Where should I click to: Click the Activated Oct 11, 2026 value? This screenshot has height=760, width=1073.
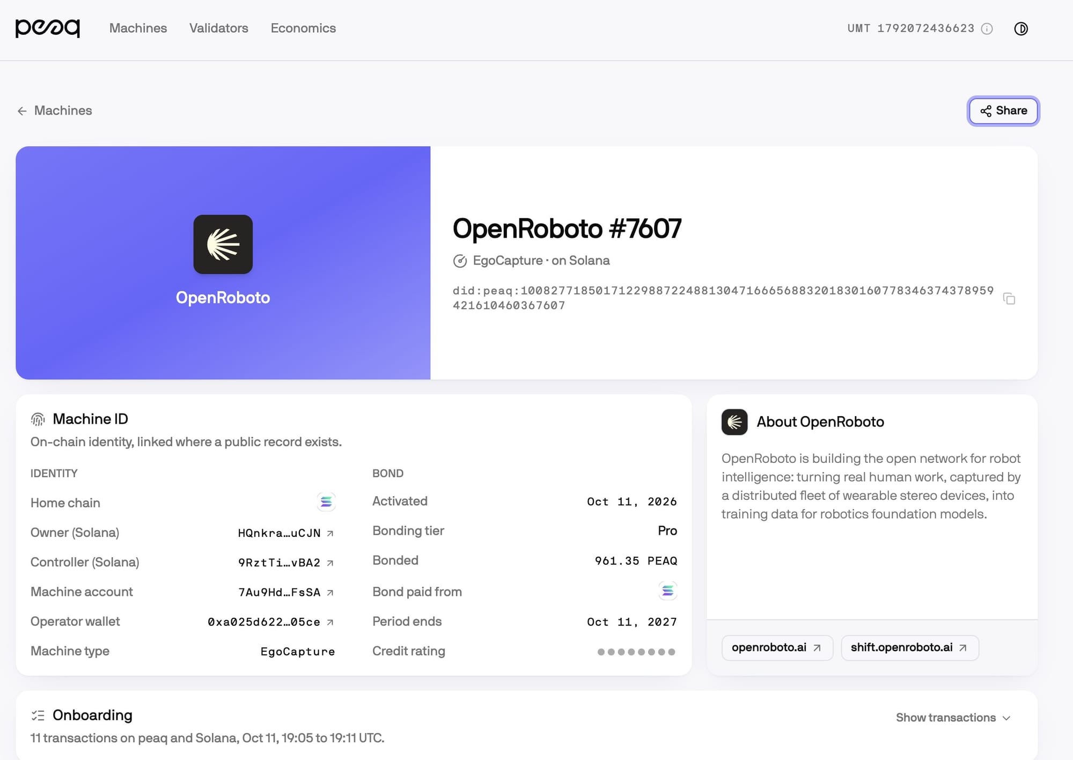point(632,502)
